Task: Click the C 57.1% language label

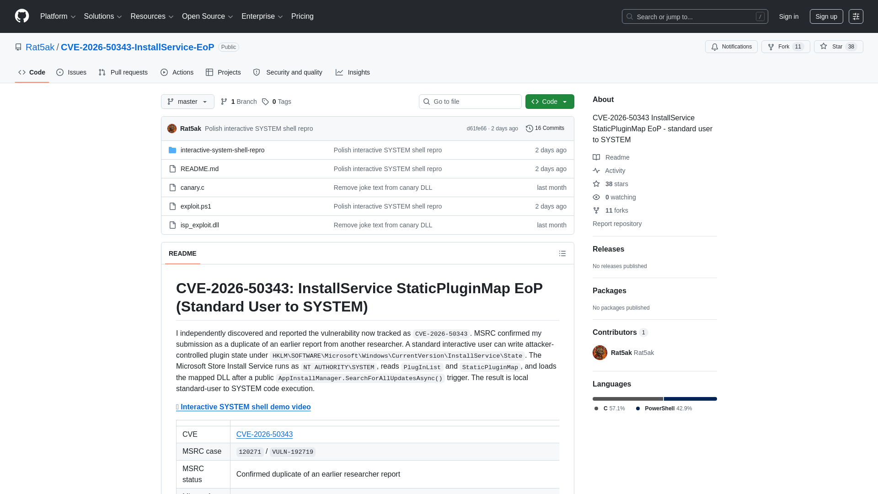Action: click(x=610, y=408)
